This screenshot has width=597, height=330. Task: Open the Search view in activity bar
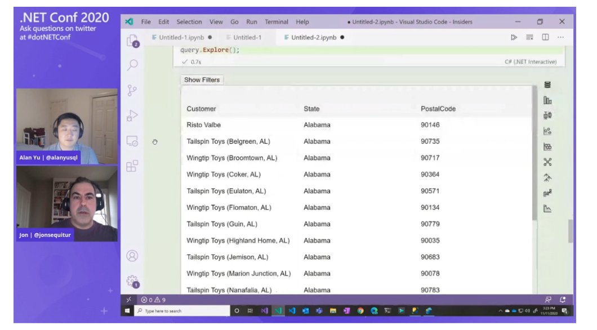tap(132, 65)
